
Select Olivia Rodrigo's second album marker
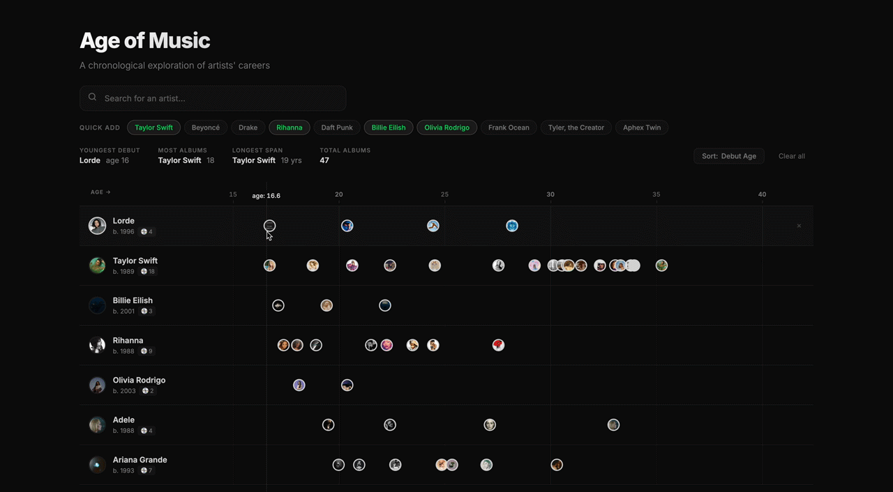(x=347, y=385)
